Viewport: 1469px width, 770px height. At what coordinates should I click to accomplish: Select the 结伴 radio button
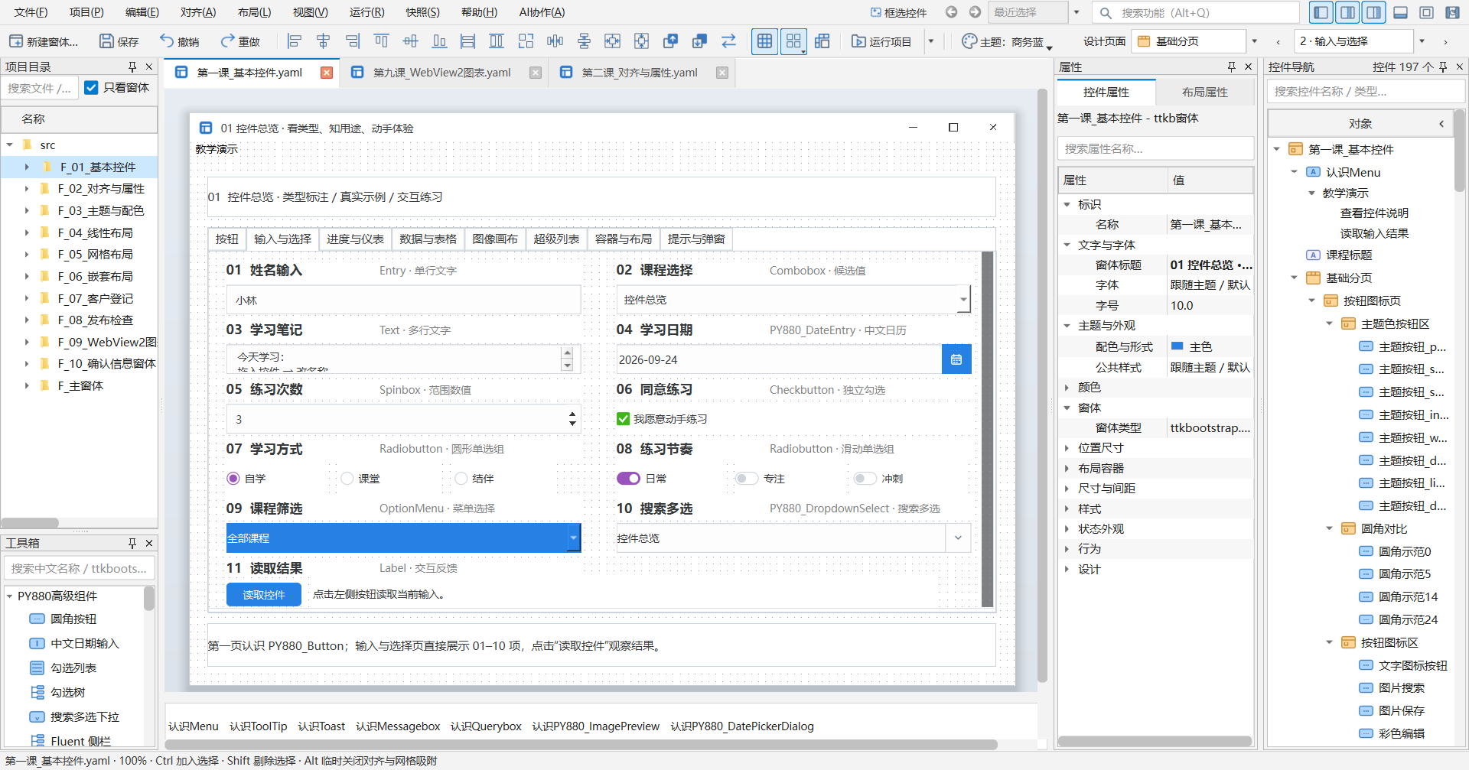pos(461,479)
